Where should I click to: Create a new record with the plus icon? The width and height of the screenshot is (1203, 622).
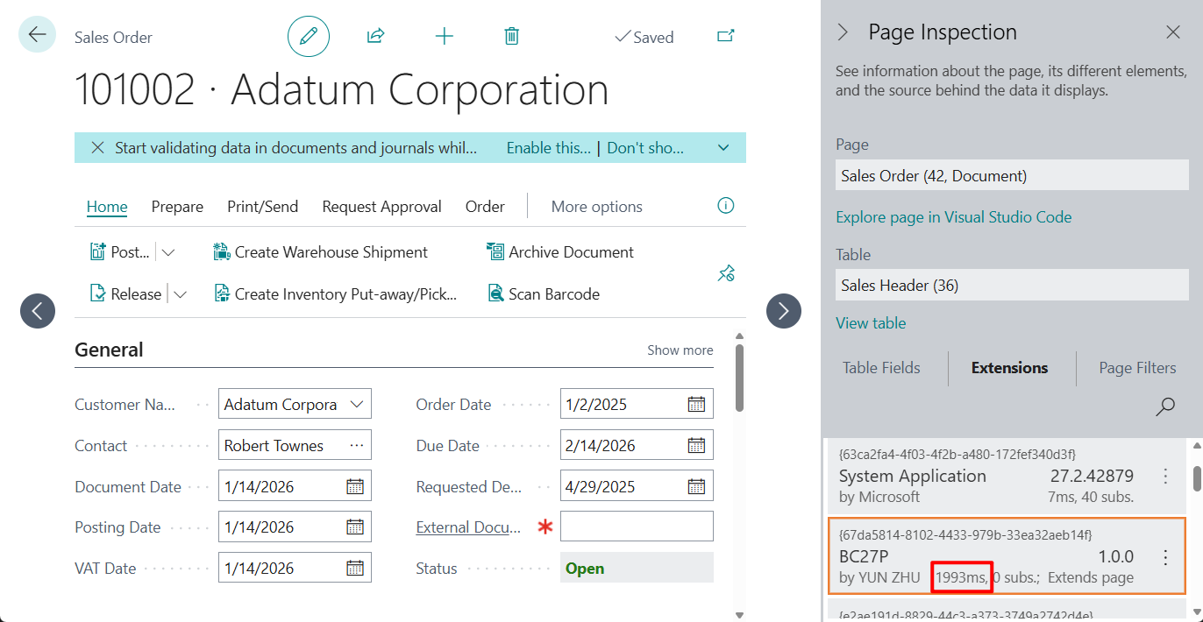point(444,36)
